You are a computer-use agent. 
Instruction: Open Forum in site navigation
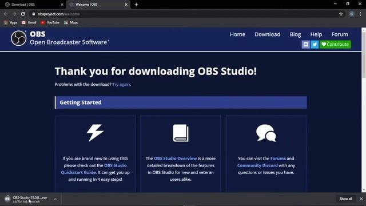pyautogui.click(x=340, y=34)
